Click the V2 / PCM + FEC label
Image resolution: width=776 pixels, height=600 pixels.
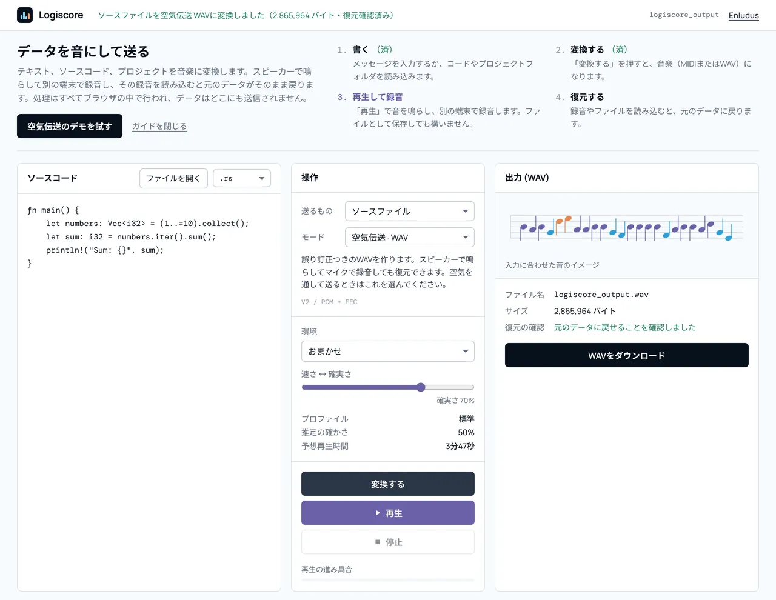(329, 302)
